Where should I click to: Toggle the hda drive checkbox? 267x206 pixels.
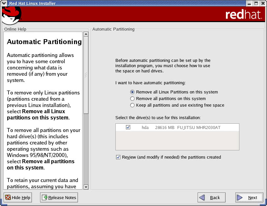pos(128,127)
